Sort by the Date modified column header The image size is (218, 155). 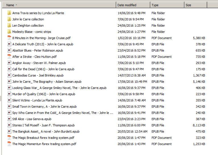[133, 5]
